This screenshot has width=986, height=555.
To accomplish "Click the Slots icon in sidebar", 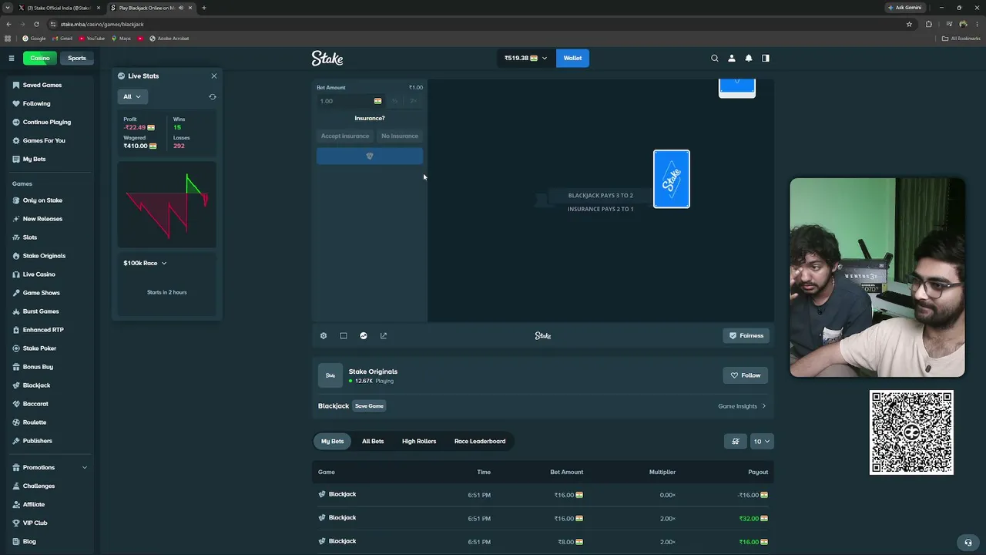I will click(16, 237).
